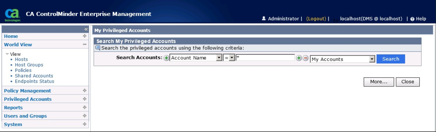Click the green plus before Account Name
436x132 pixels.
[166, 58]
